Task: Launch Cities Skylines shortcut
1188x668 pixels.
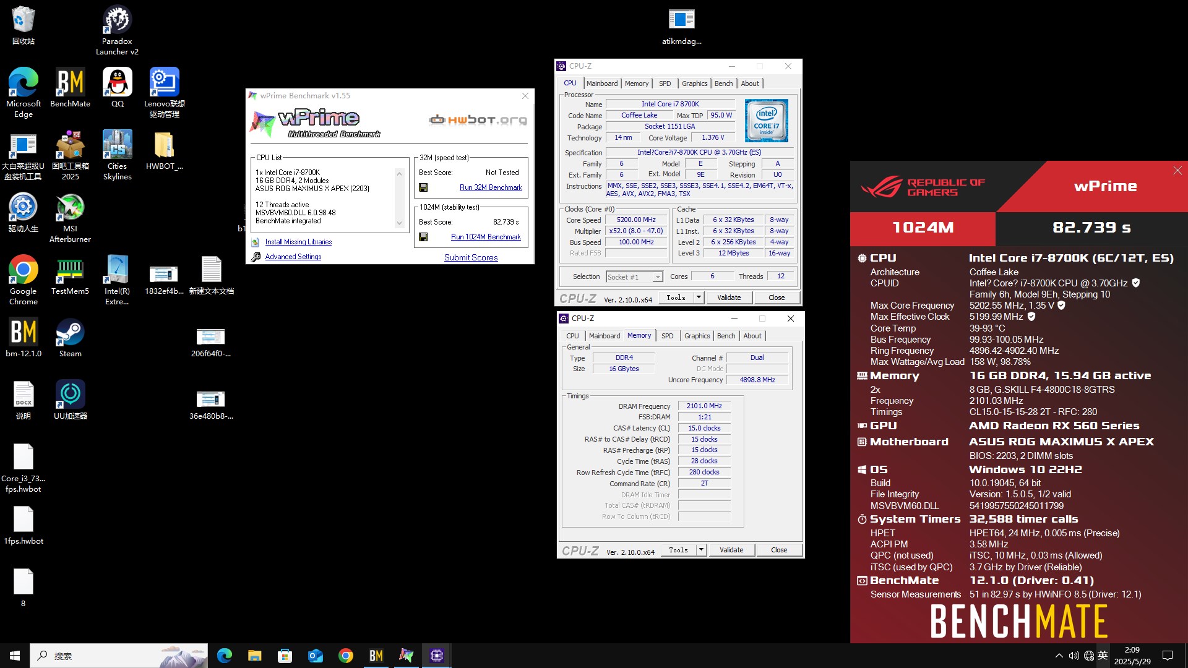Action: coord(117,155)
